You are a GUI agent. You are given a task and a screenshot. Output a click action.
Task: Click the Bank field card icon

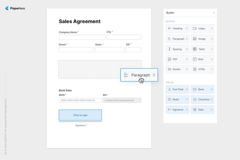pos(195,89)
